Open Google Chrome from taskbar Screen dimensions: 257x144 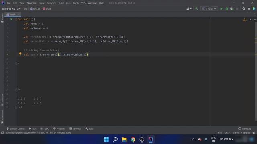133,139
